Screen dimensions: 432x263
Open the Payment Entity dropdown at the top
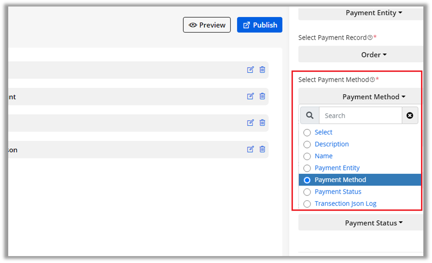(x=374, y=13)
